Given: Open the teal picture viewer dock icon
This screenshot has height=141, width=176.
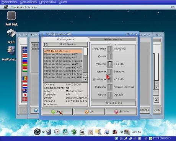Looking at the screenshot, I should (65, 132).
